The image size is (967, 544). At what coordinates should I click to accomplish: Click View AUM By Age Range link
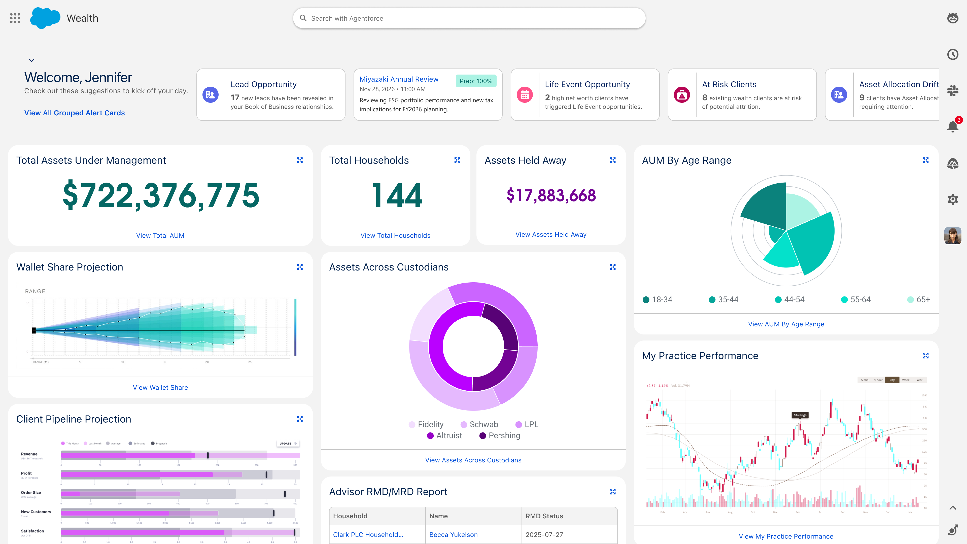coord(786,324)
